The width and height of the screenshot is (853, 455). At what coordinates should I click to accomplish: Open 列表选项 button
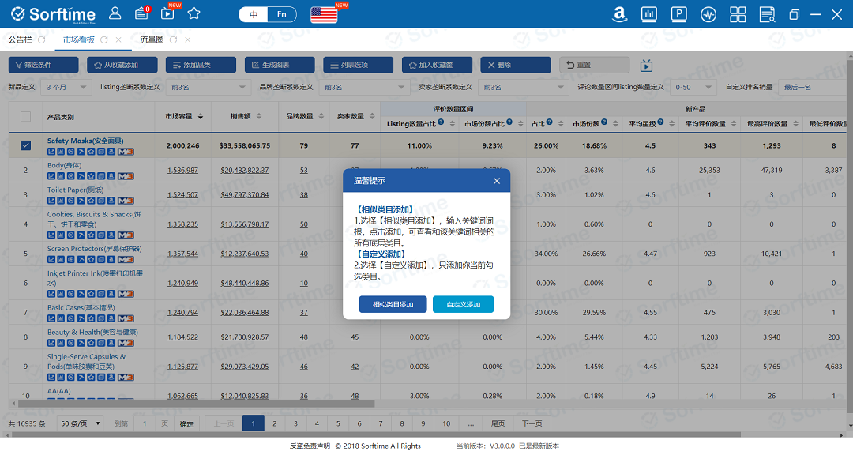point(358,65)
